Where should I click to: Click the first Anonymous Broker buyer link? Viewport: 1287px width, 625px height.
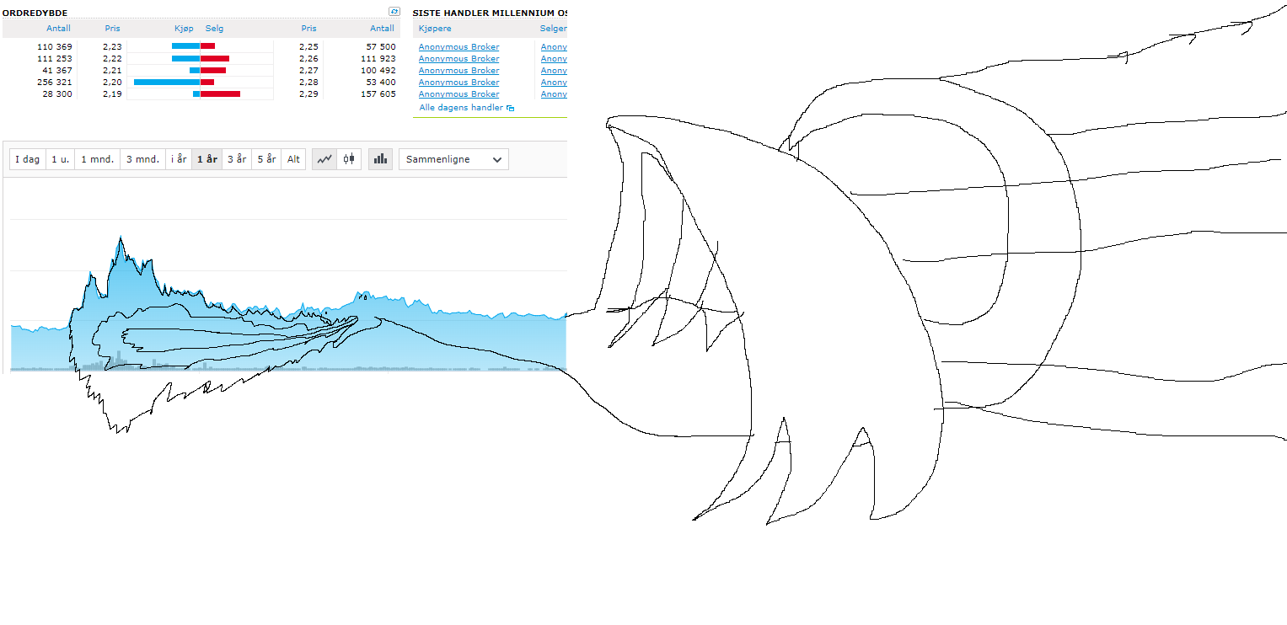coord(458,47)
